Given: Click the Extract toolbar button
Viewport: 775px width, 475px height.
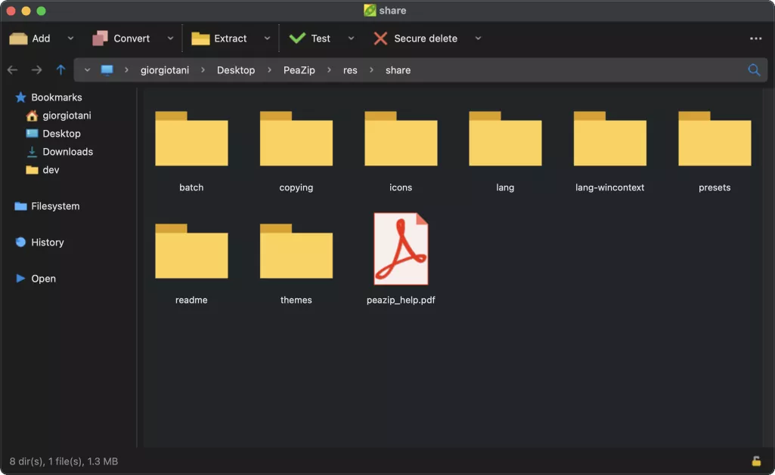Looking at the screenshot, I should pyautogui.click(x=219, y=39).
